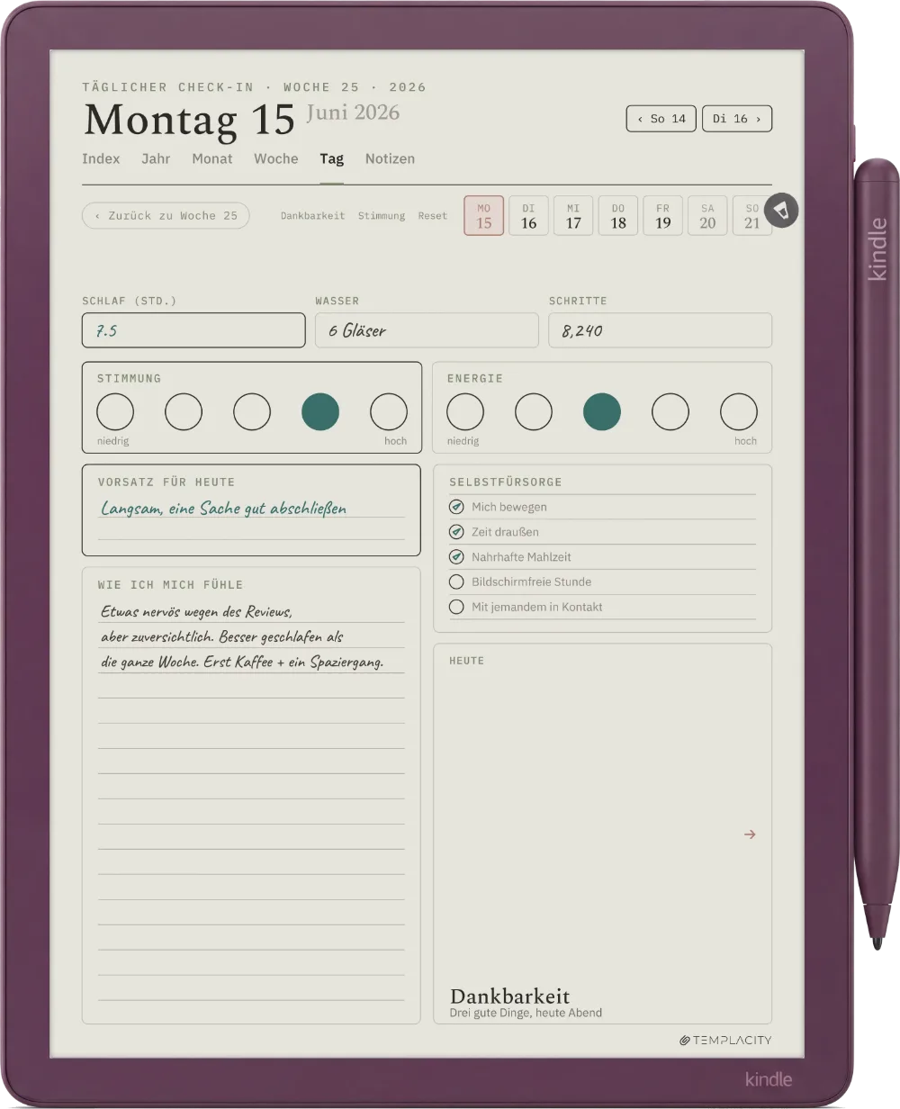
Task: Set Energie to second circle
Action: [x=534, y=411]
